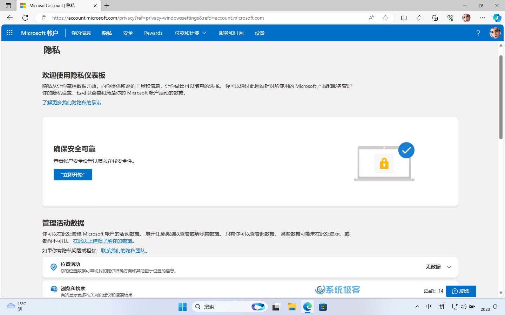
Task: Open network volume battery quick settings
Action: (463, 307)
